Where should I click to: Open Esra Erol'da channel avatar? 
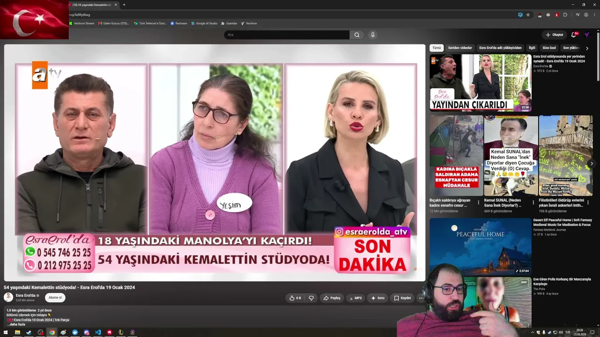pyautogui.click(x=8, y=297)
